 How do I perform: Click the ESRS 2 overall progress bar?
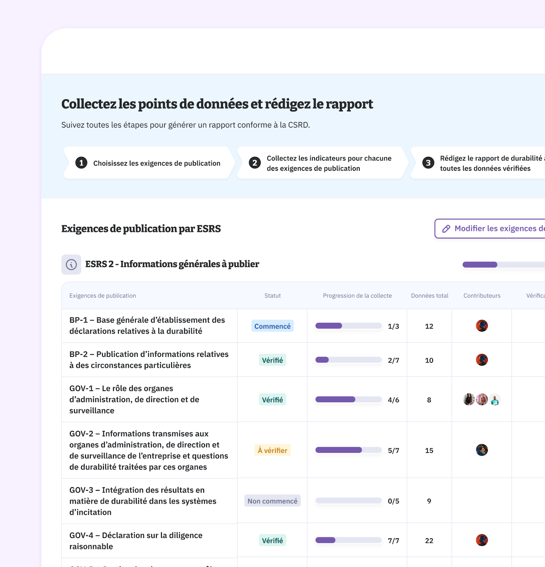[504, 265]
